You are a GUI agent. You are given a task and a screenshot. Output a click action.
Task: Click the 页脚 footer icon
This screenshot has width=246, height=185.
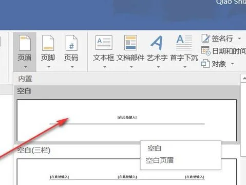[48, 43]
